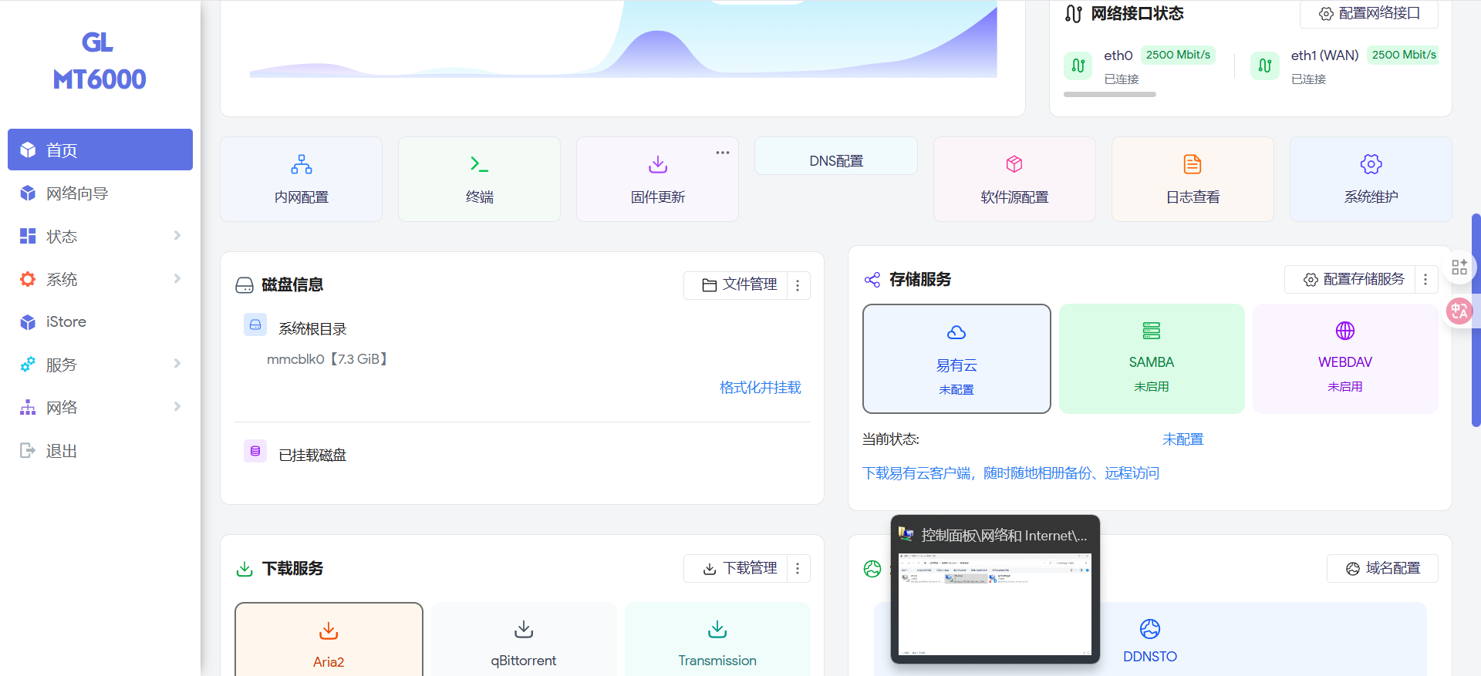1481x676 pixels.
Task: Select the Aria2 download service card
Action: tap(329, 641)
